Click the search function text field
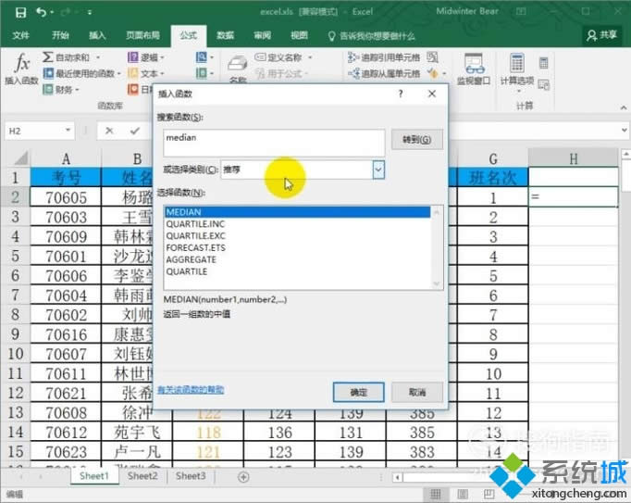 (x=273, y=142)
